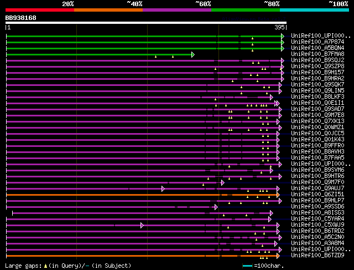This screenshot has width=354, height=270.
Task: Click the cyan 100char scale bar
Action: 247,266
